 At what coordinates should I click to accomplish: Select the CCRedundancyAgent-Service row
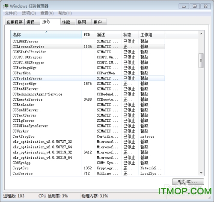pyautogui.click(x=88, y=94)
